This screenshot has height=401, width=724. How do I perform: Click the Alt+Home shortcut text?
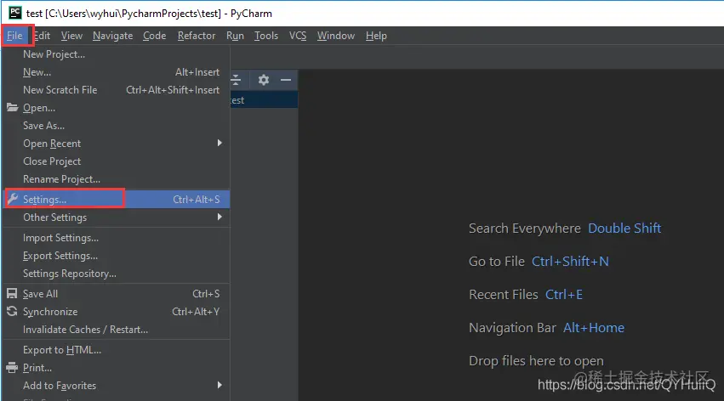click(594, 328)
